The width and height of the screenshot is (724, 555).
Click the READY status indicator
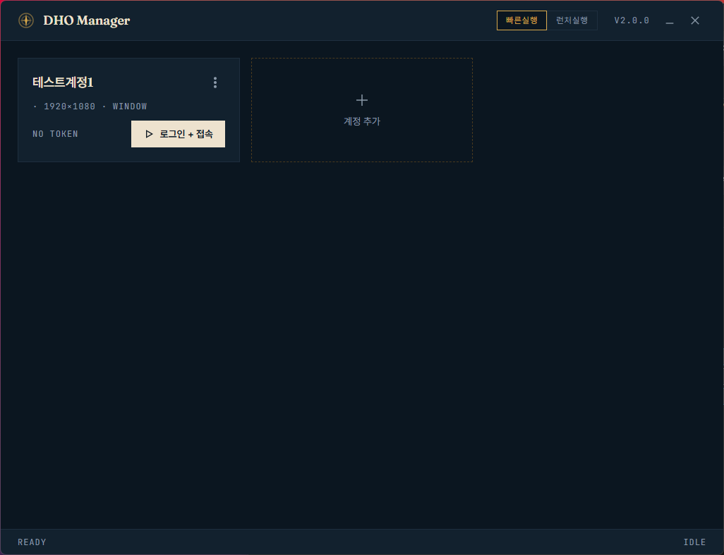[32, 542]
